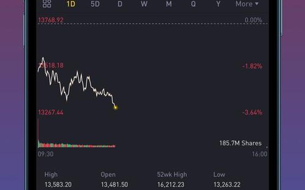This screenshot has height=190, width=305.
Task: Select the yearly Y chart tab
Action: coord(218,4)
